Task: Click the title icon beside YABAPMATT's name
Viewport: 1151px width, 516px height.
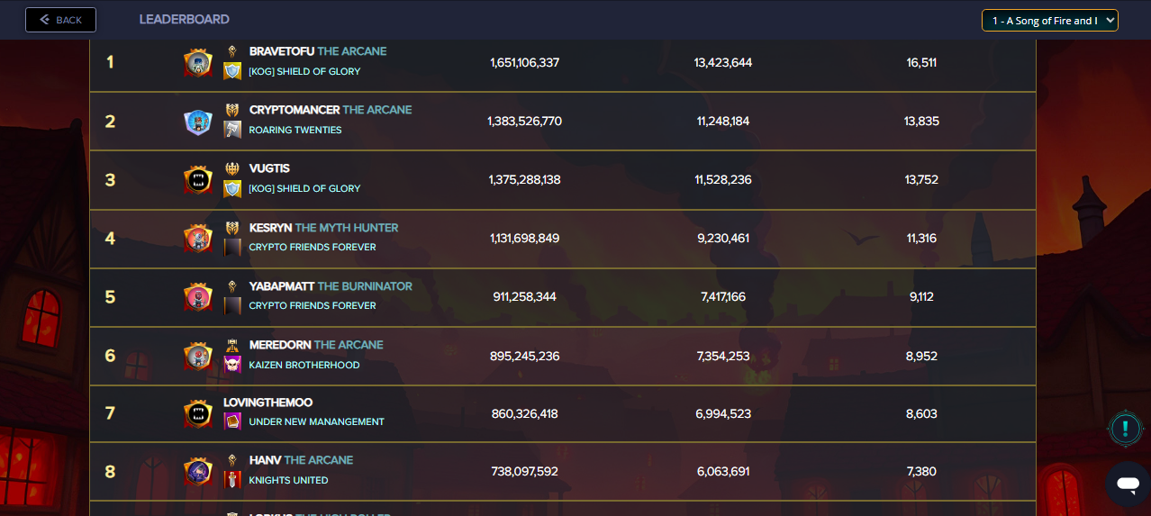Action: 232,286
